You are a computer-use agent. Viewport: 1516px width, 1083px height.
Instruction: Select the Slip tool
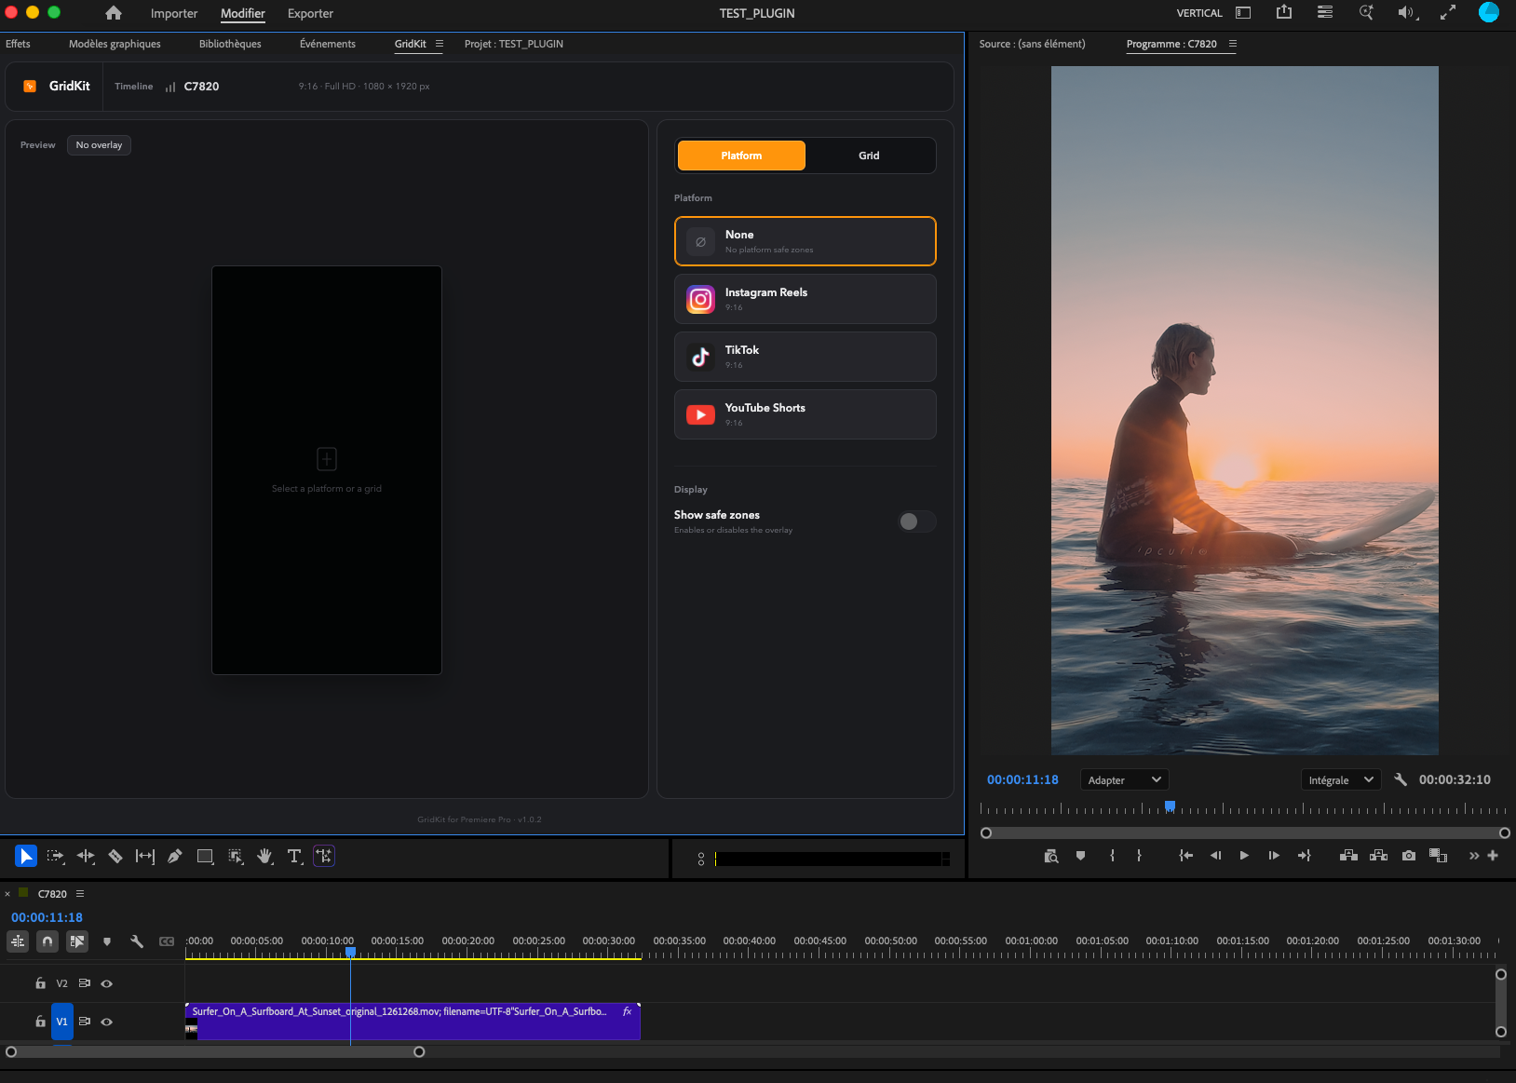coord(145,856)
